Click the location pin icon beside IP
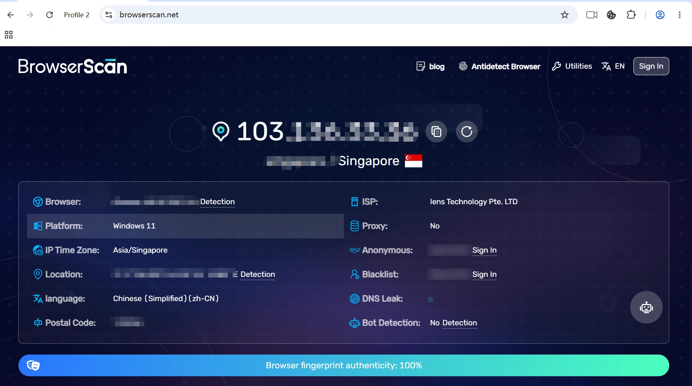The width and height of the screenshot is (692, 386). click(x=221, y=131)
